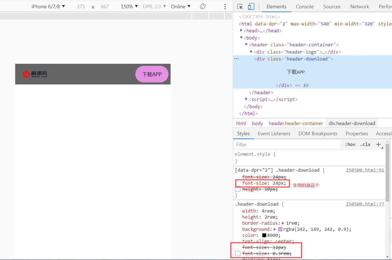Click the 下载APP text node in the DOM tree

pos(296,72)
